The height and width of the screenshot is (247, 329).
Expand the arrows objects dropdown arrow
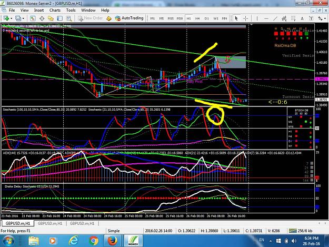325,18
